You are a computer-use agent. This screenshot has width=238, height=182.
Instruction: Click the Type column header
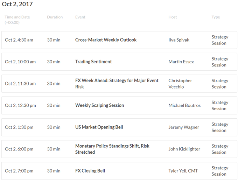click(x=216, y=17)
